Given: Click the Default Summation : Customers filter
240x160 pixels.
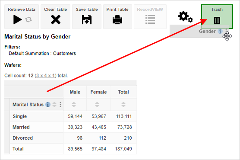Looking at the screenshot, I should tap(42, 53).
